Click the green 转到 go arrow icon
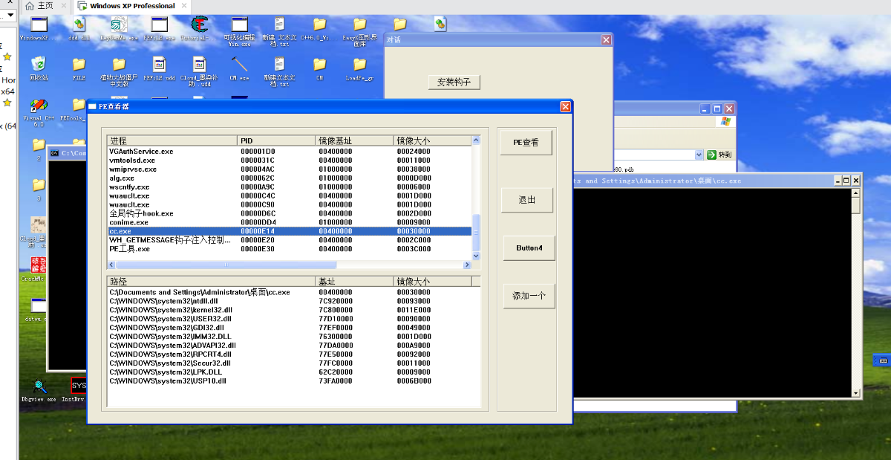The height and width of the screenshot is (460, 891). coord(711,155)
